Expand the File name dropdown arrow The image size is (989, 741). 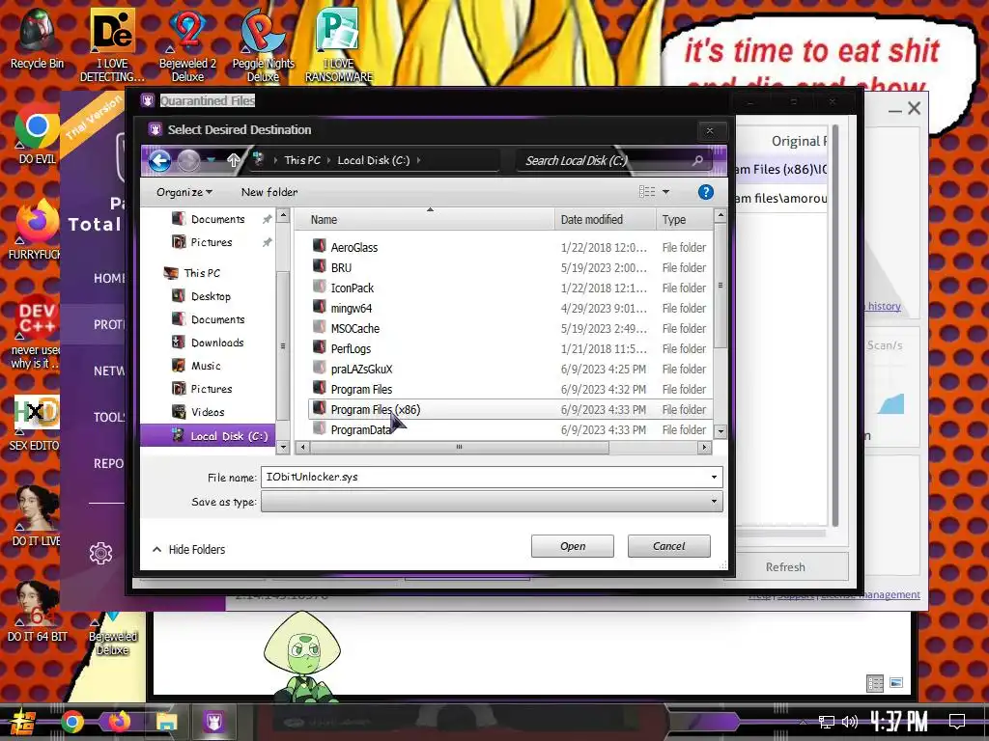(x=714, y=477)
